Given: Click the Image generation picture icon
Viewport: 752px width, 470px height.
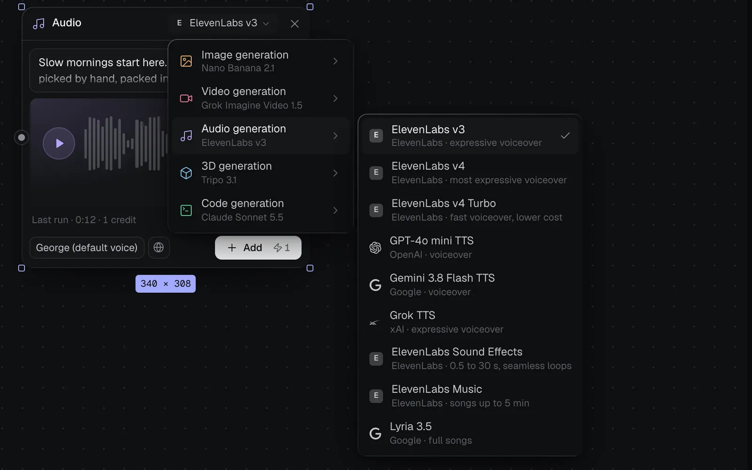Looking at the screenshot, I should pos(186,61).
